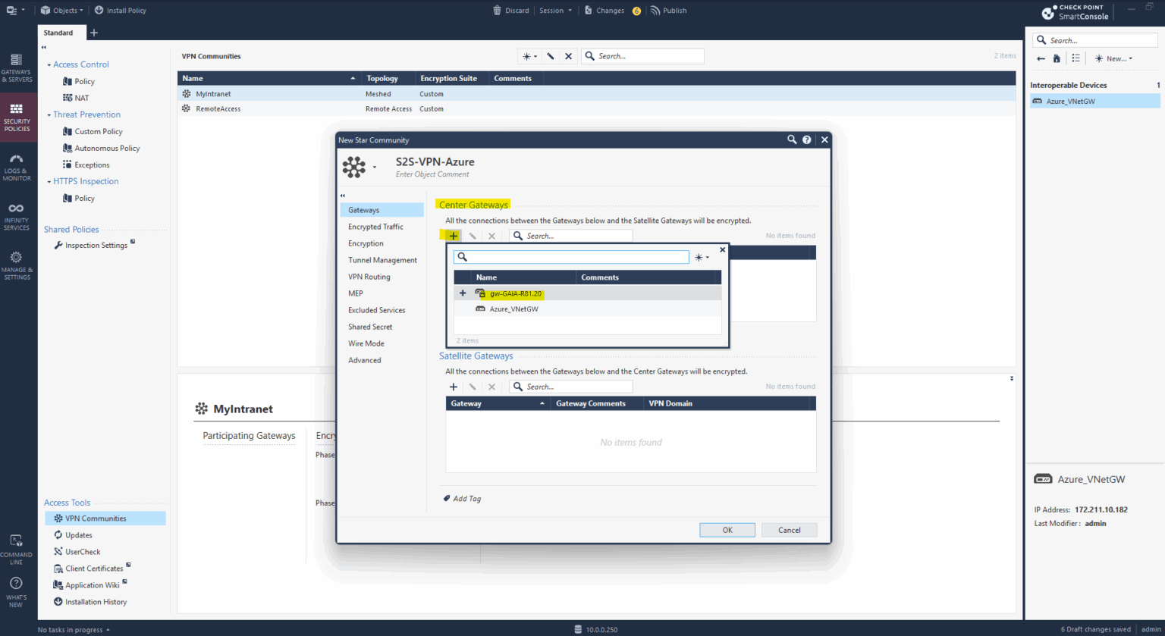Screen dimensions: 1165x636
Task: Open help in the New Star Community dialog
Action: point(806,139)
